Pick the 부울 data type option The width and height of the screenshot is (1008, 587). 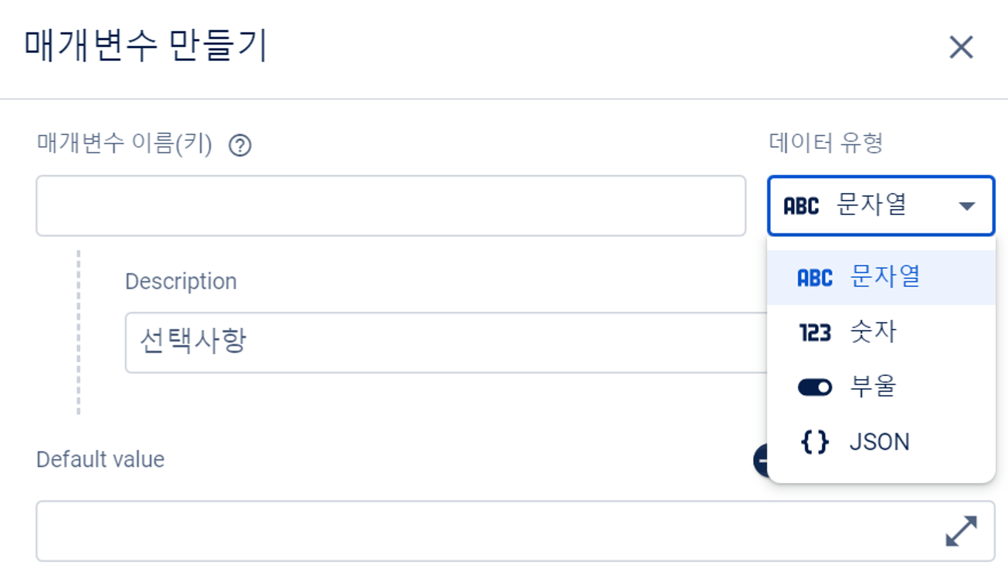pyautogui.click(x=873, y=387)
